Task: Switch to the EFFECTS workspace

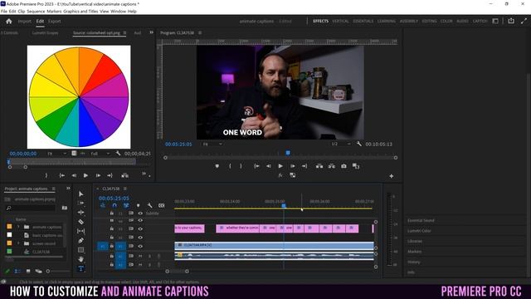Action: [321, 21]
